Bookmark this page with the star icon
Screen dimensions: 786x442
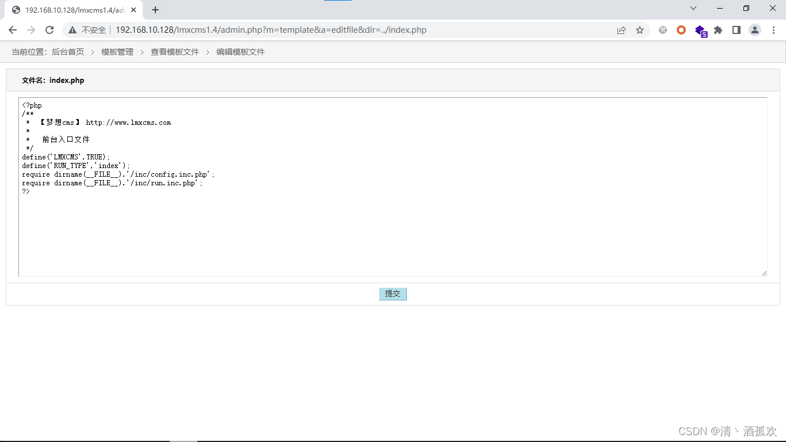[x=640, y=30]
